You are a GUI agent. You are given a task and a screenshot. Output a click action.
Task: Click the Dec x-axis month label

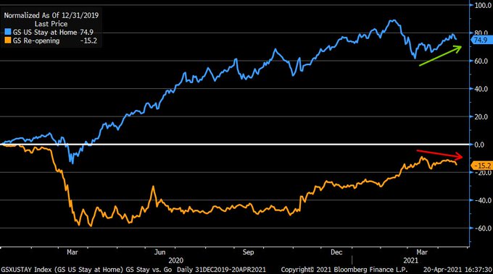click(336, 252)
